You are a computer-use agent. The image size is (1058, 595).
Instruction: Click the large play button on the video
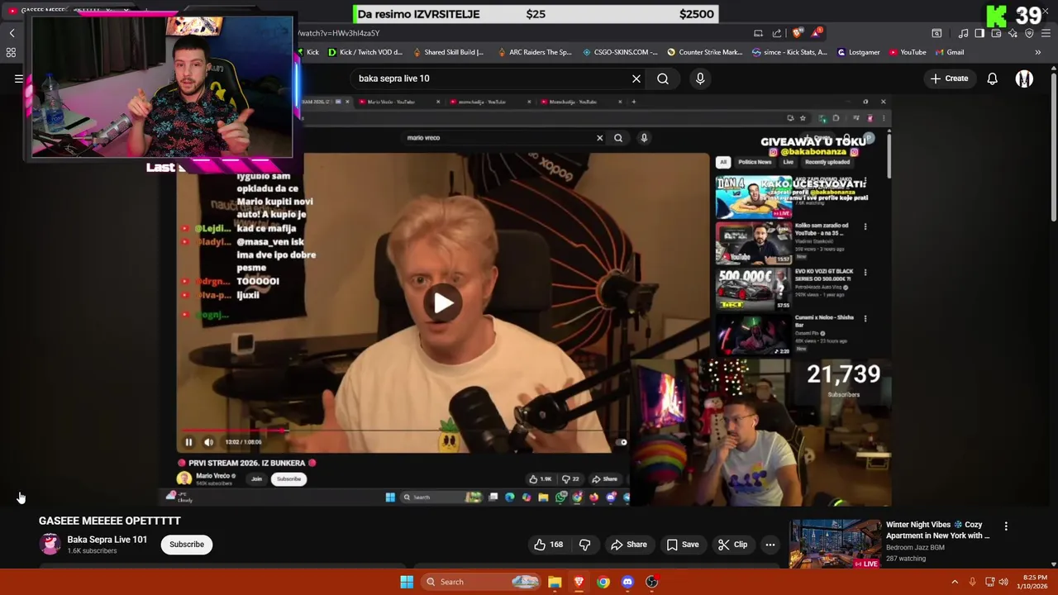(443, 303)
